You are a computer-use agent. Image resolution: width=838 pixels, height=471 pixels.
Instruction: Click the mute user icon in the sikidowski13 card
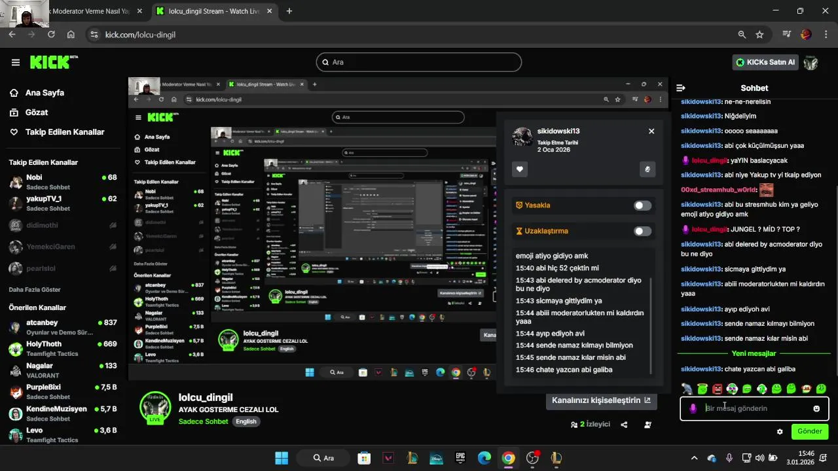pyautogui.click(x=647, y=169)
